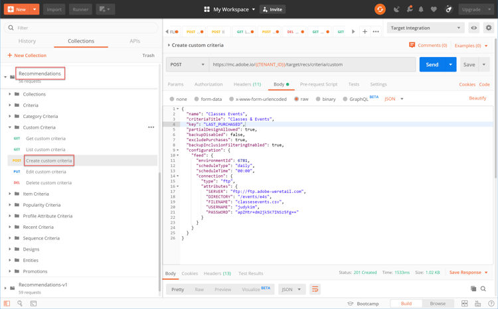Image resolution: width=498 pixels, height=309 pixels.
Task: Click the comments speech bubble icon
Action: [412, 45]
